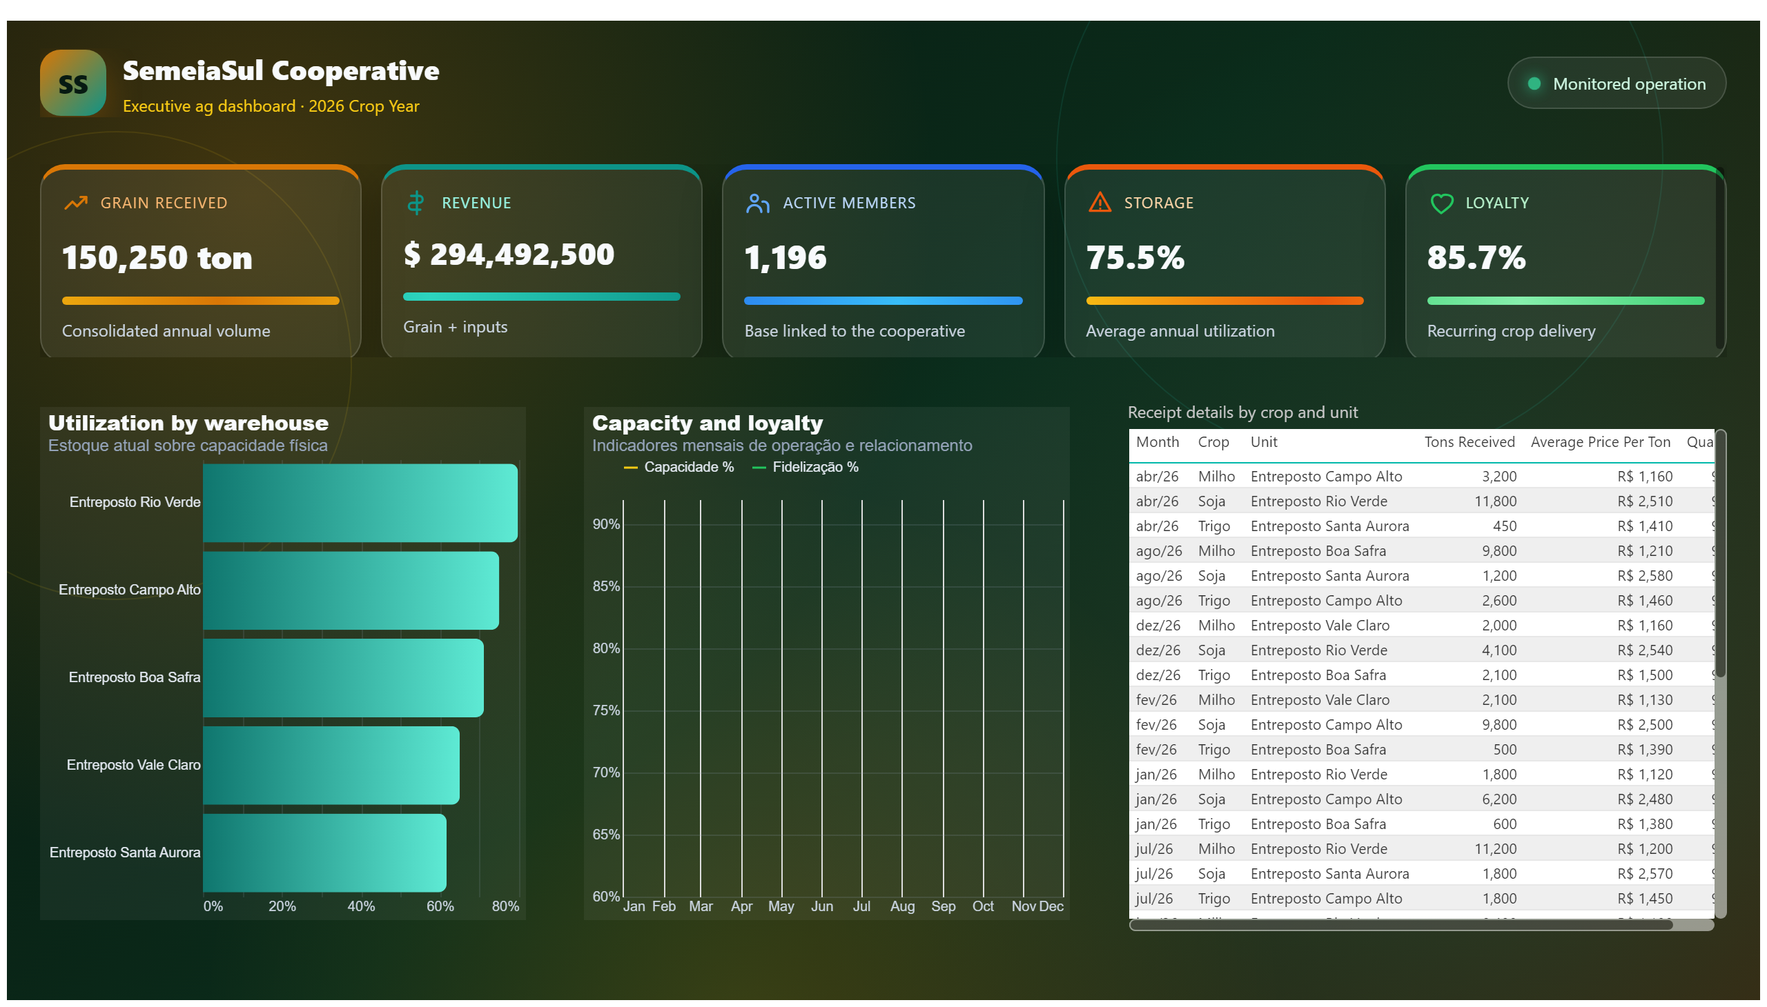Viewport: 1767px width, 1007px height.
Task: Click the Capacity and loyalty chart title
Action: click(707, 423)
